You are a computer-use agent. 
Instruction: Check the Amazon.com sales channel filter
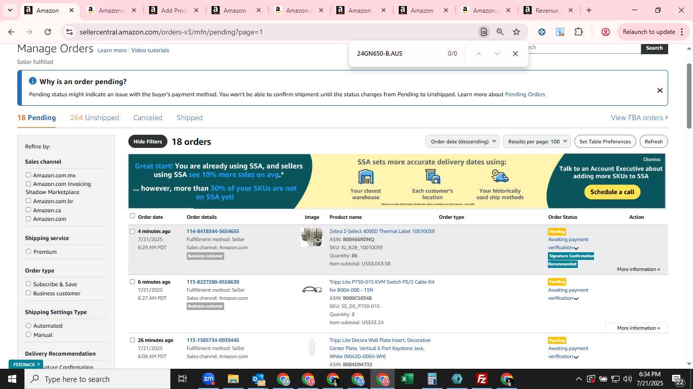[x=28, y=219]
